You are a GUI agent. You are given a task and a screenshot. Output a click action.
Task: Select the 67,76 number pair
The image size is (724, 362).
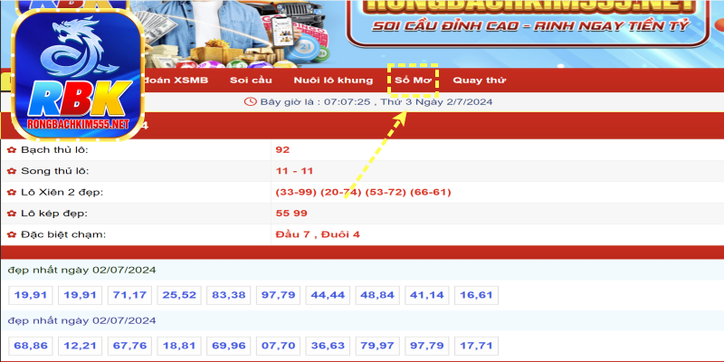(x=129, y=346)
